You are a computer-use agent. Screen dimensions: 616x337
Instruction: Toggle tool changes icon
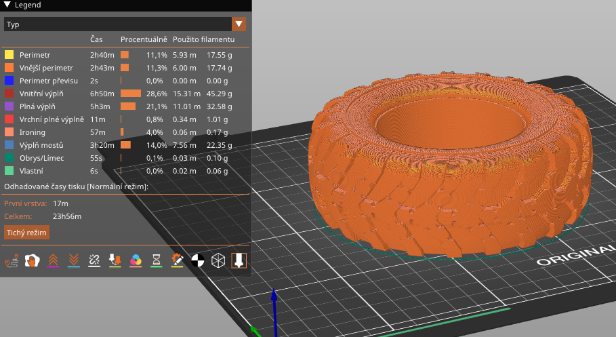pyautogui.click(x=115, y=260)
